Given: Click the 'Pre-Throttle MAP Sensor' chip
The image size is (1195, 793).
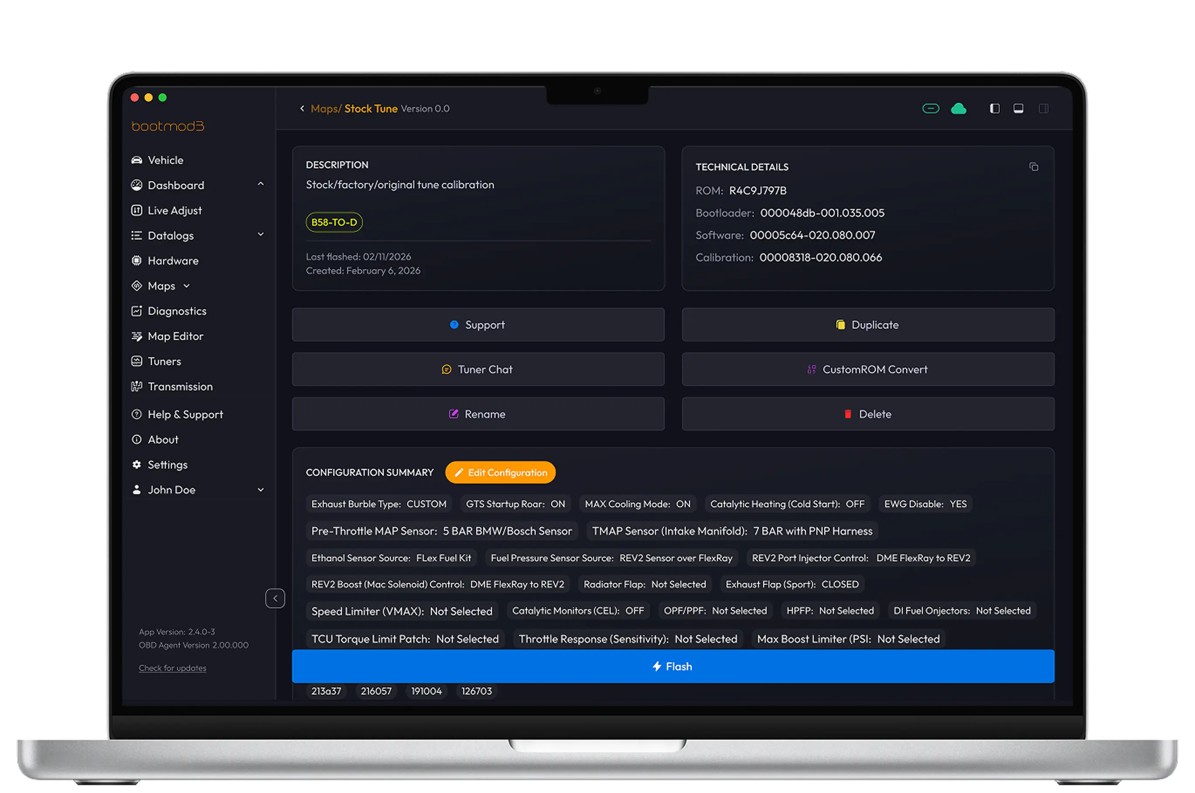Looking at the screenshot, I should pos(441,532).
